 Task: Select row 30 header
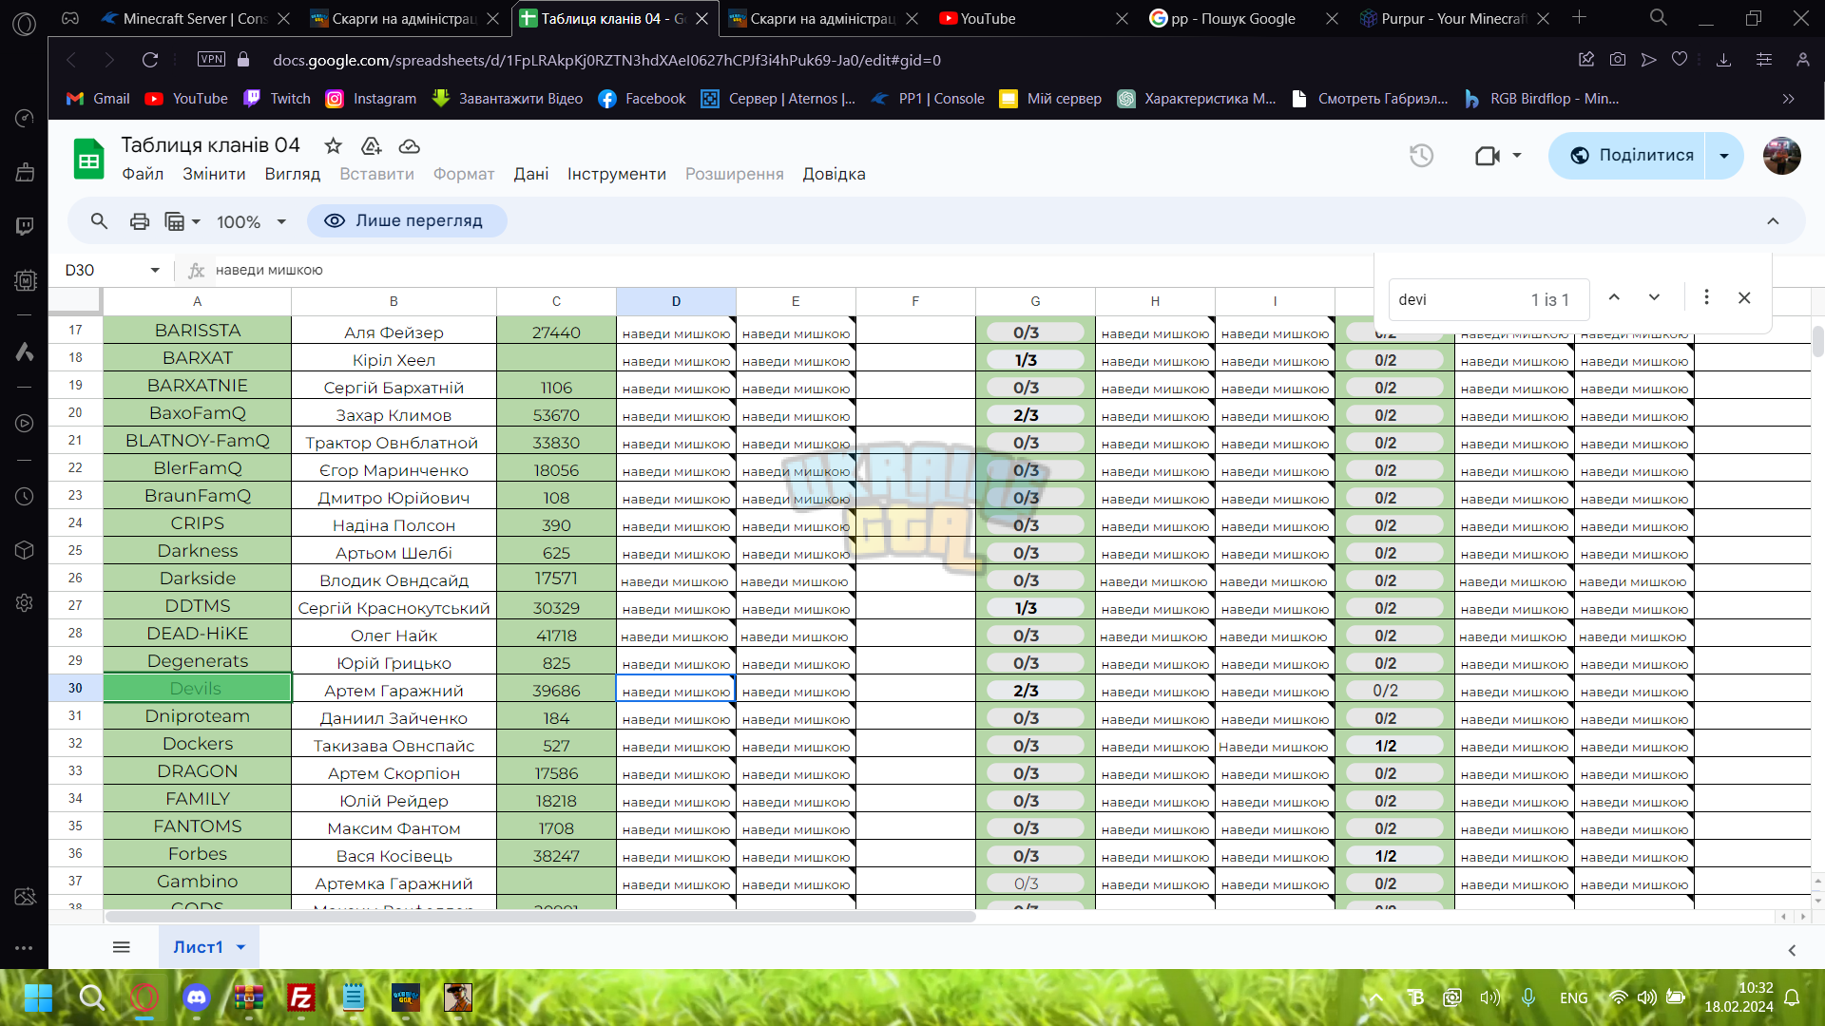pyautogui.click(x=75, y=688)
